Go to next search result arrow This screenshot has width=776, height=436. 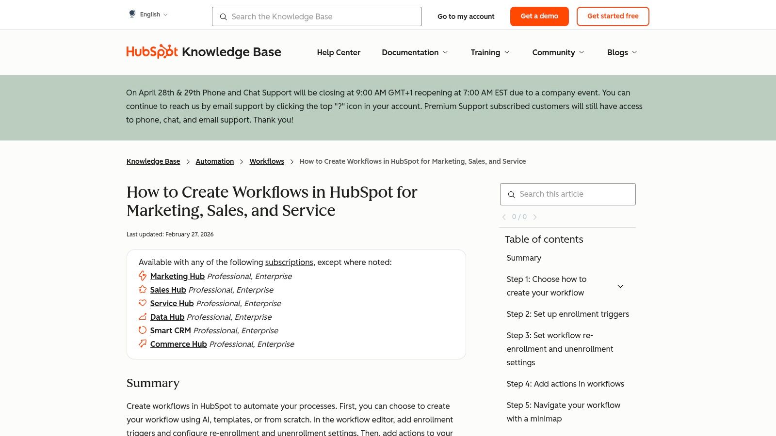pyautogui.click(x=535, y=217)
